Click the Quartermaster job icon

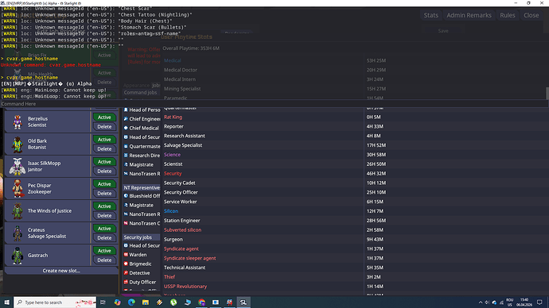(x=126, y=146)
